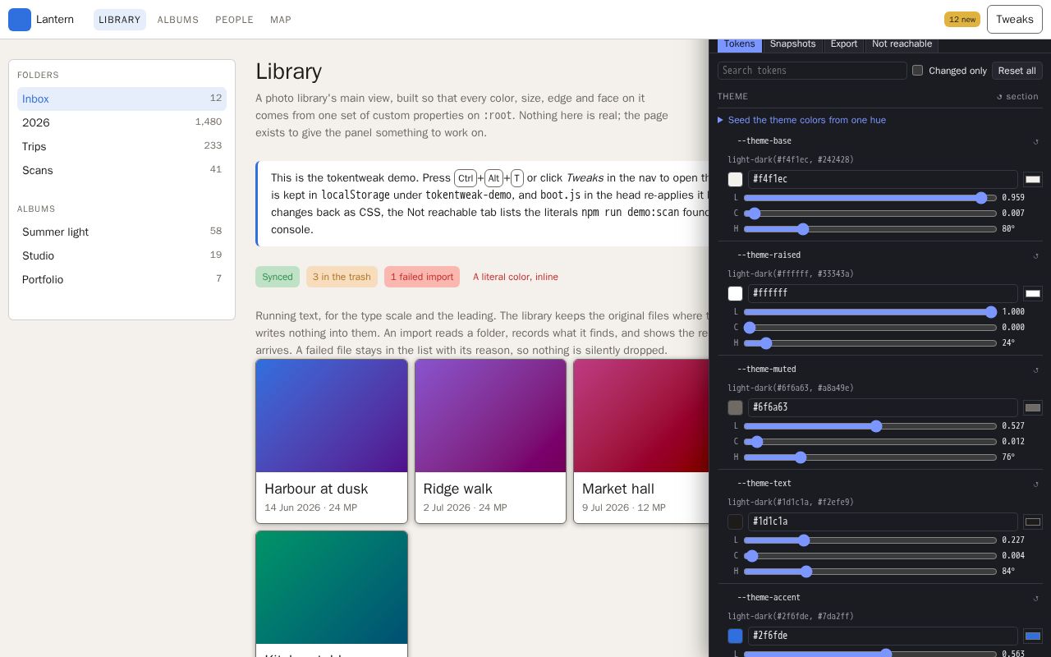Screen dimensions: 1051x657
Task: Open the color picker after the #f4f1ec field
Action: click(1033, 179)
